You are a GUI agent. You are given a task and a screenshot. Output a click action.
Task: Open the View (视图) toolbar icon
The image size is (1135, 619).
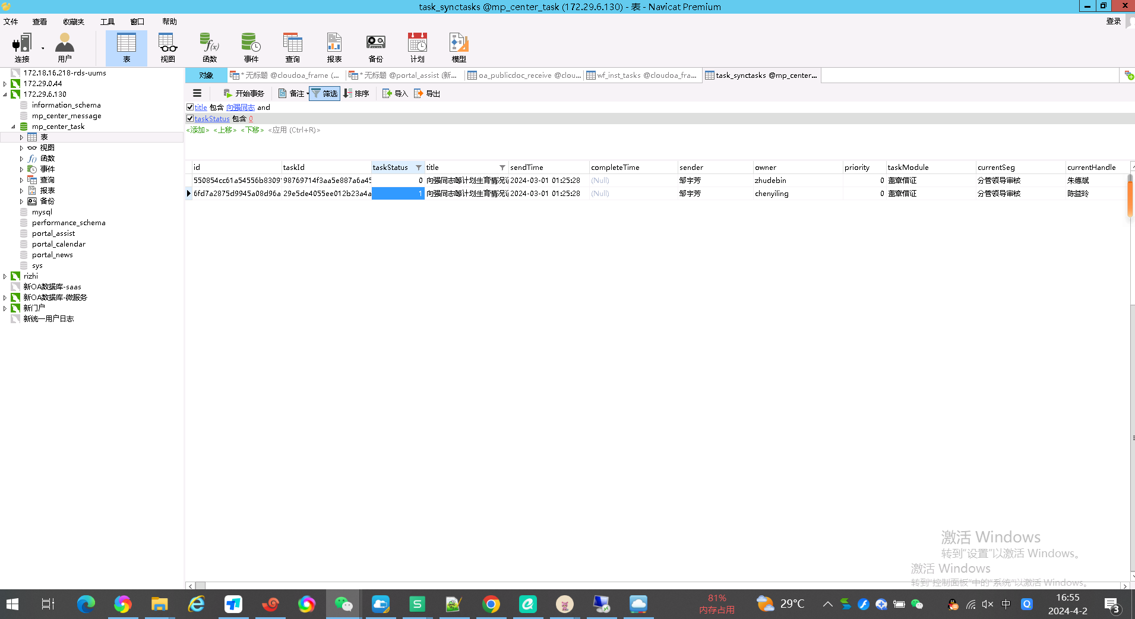168,48
